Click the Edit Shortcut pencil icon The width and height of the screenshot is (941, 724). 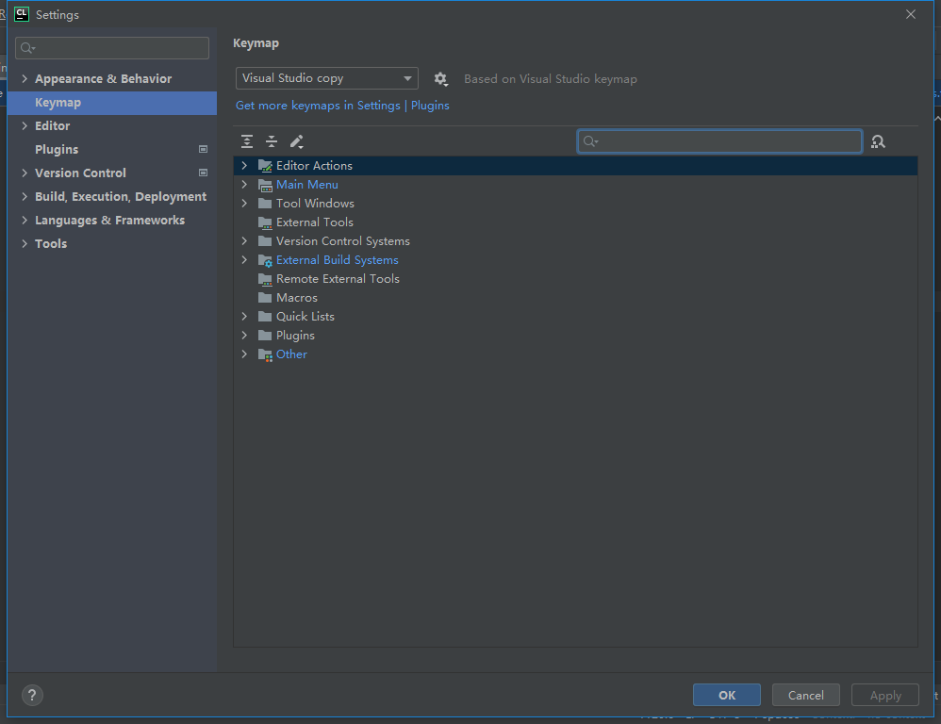click(296, 141)
